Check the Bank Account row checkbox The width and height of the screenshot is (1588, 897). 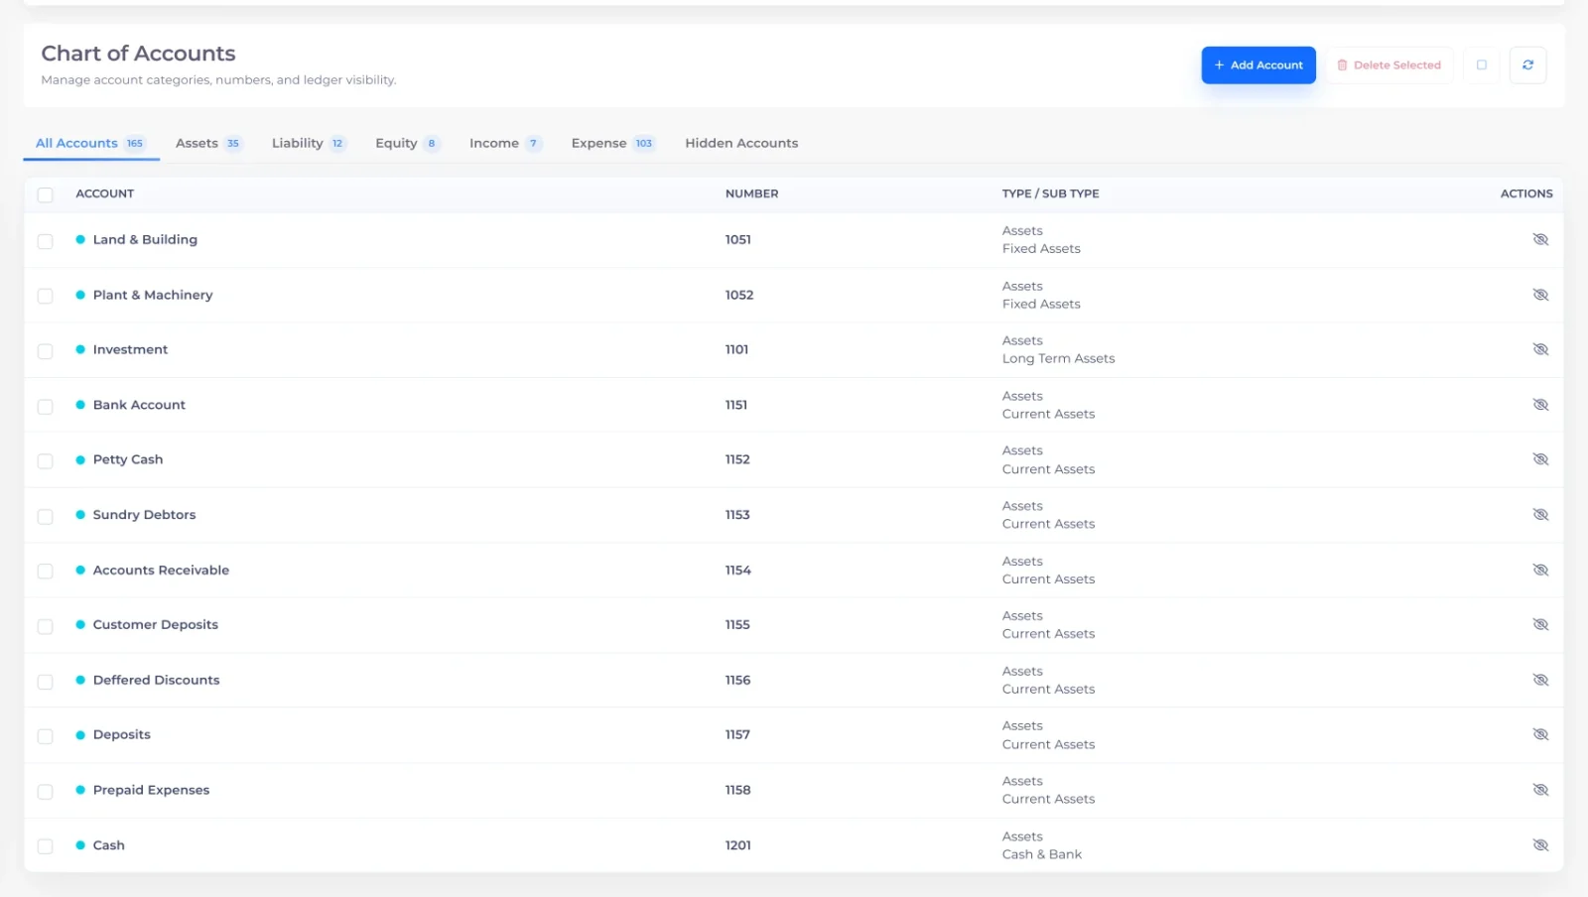(x=45, y=407)
